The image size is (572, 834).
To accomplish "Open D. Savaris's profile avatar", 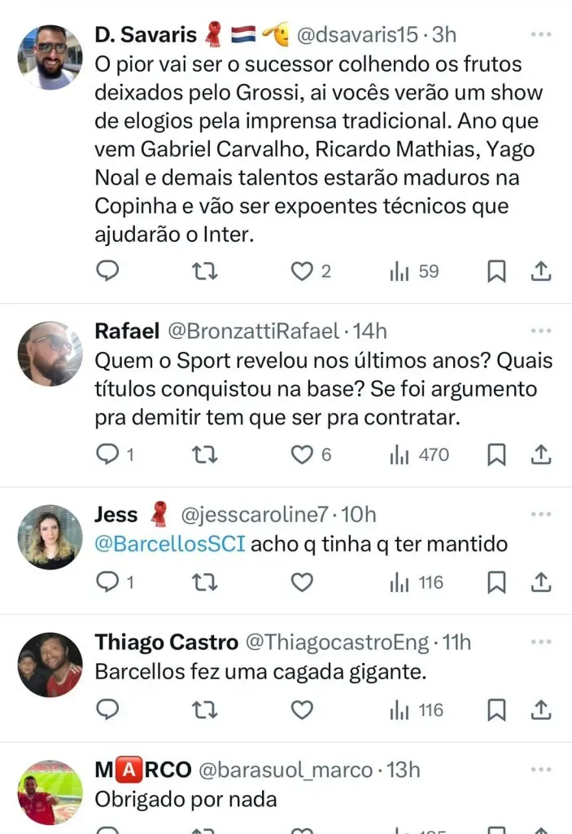I will coord(50,56).
